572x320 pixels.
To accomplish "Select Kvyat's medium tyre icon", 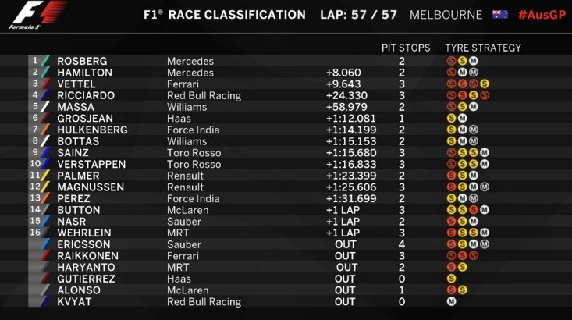I will (x=451, y=301).
